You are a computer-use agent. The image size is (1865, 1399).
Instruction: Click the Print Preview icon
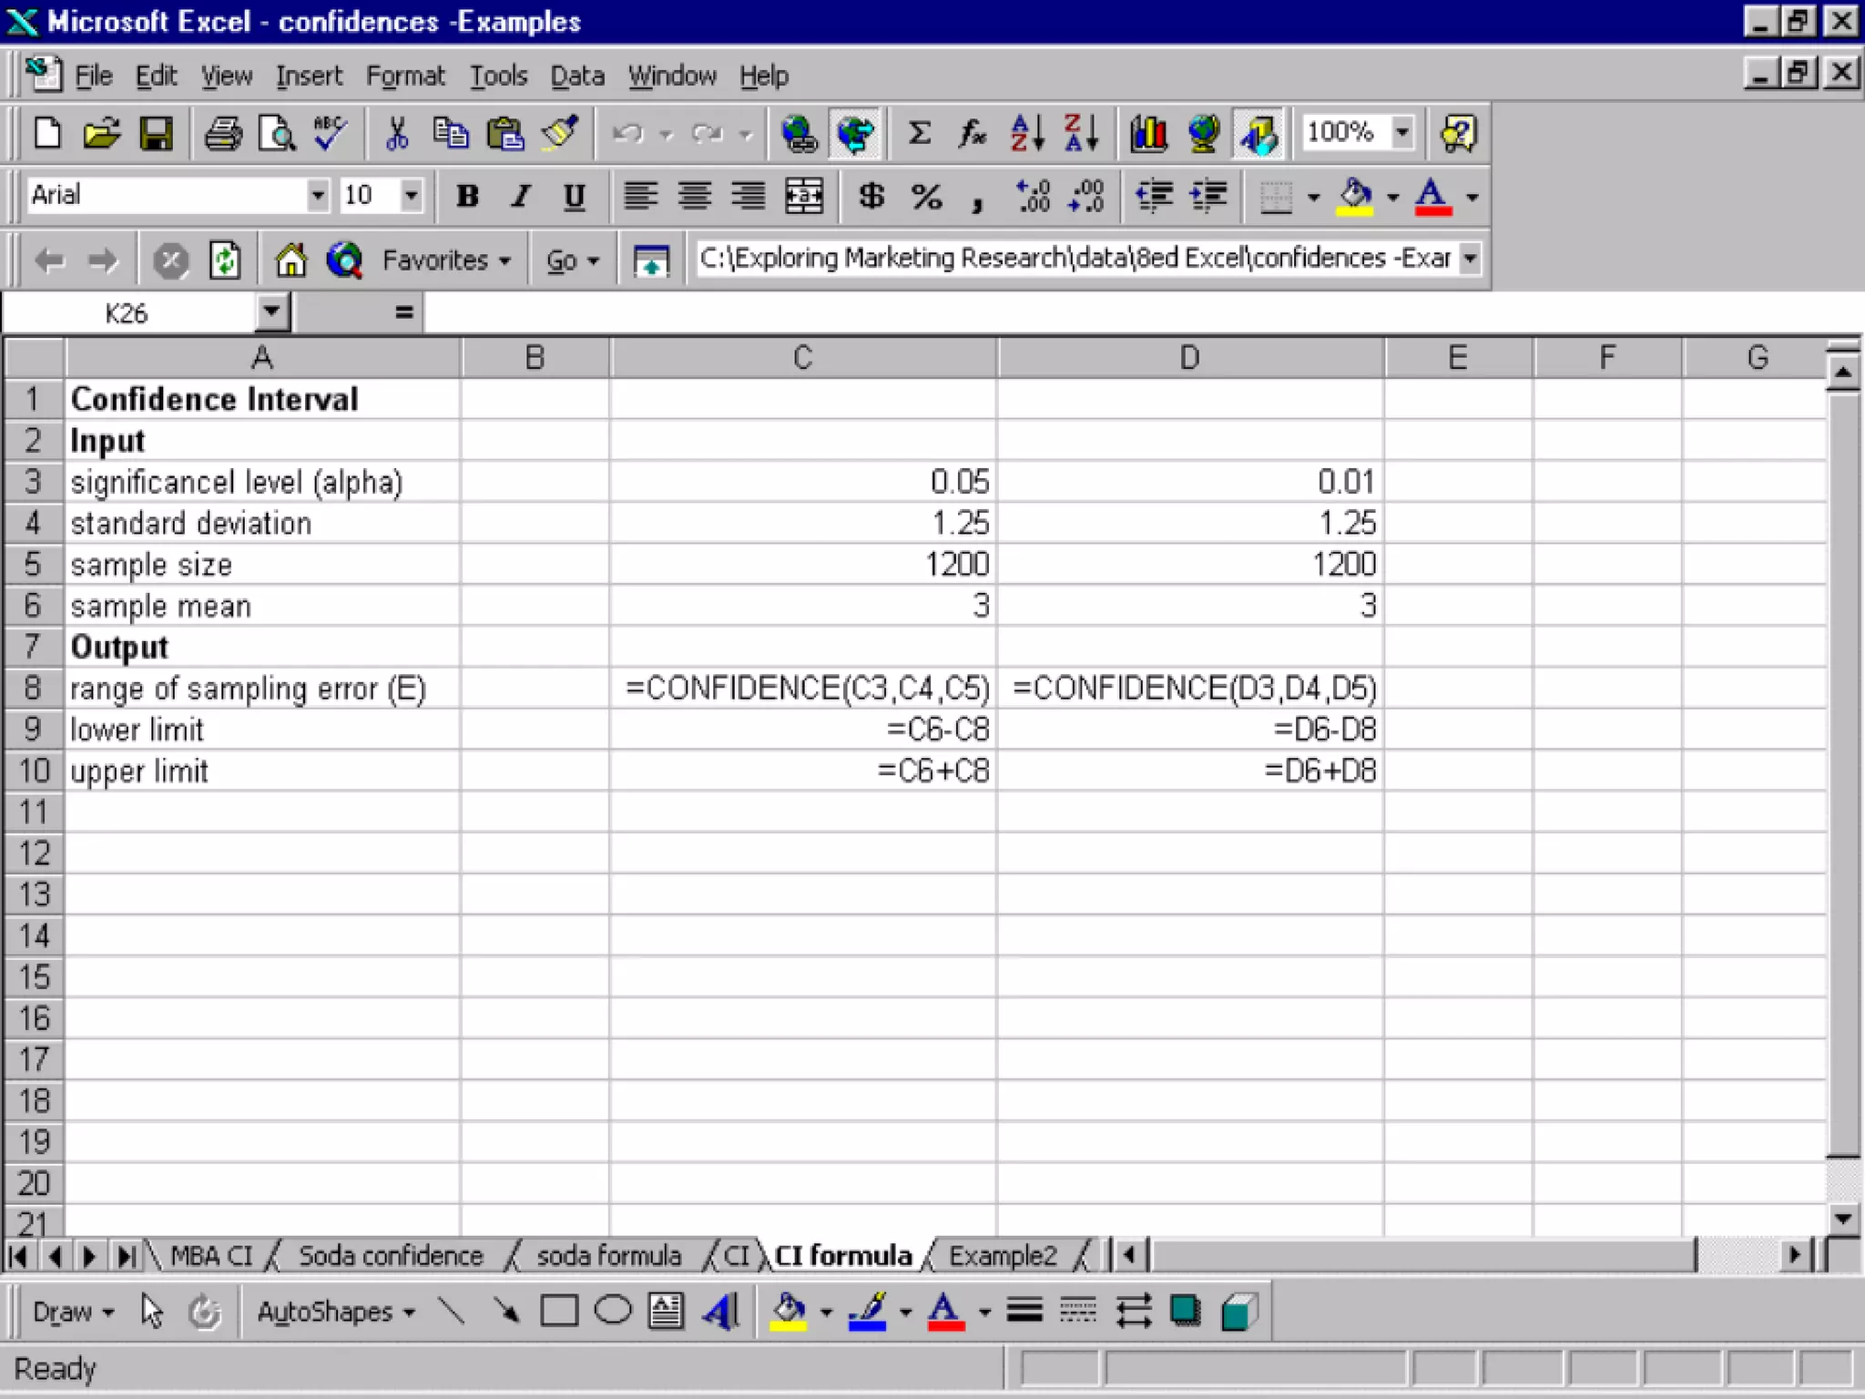point(276,134)
